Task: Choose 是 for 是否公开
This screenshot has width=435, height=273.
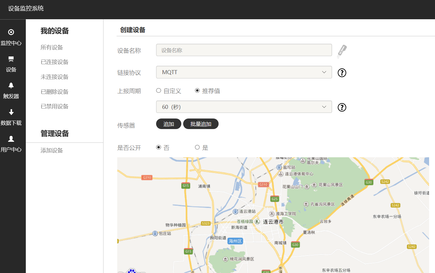Action: (197, 147)
